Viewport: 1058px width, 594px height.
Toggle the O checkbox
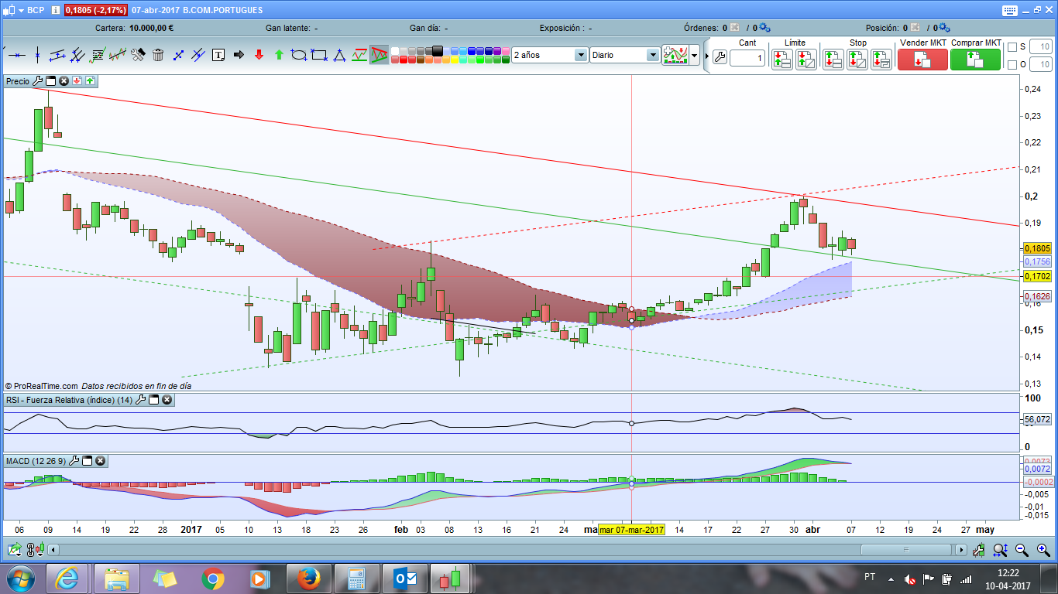tap(1012, 64)
